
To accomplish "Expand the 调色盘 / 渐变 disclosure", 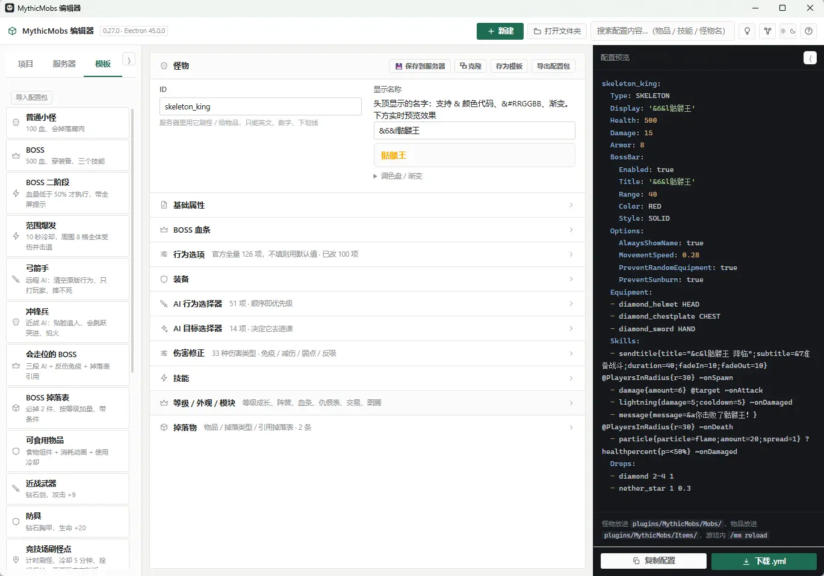I will tap(398, 176).
